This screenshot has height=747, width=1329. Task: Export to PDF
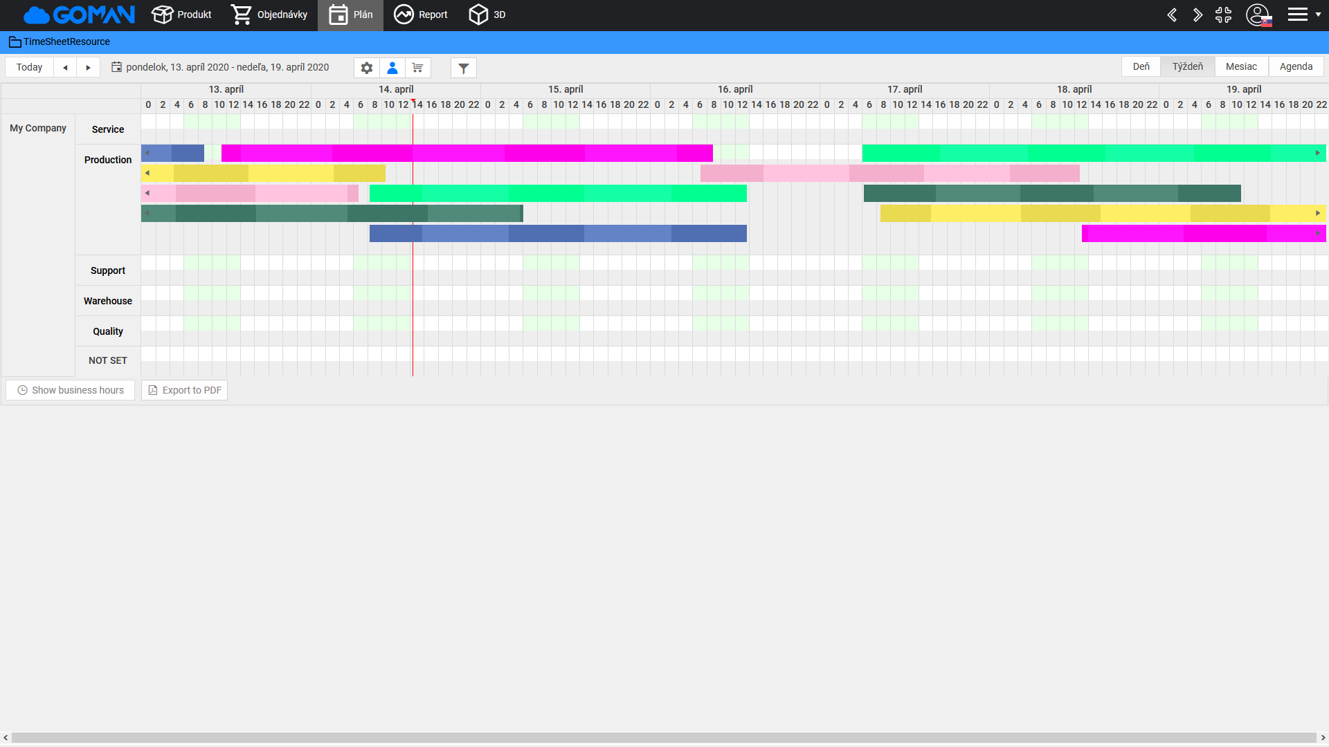185,390
